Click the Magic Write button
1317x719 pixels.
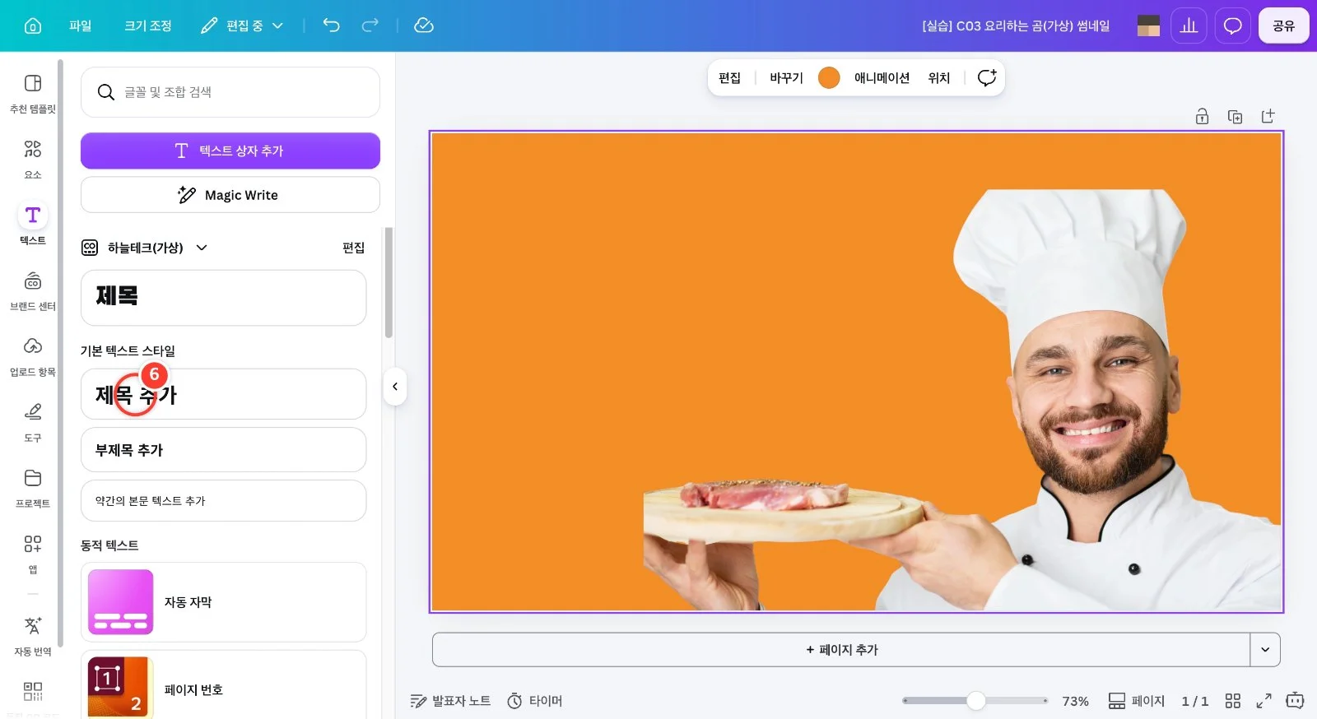pos(230,195)
